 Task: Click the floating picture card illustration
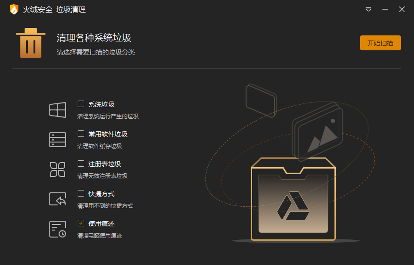(x=317, y=132)
